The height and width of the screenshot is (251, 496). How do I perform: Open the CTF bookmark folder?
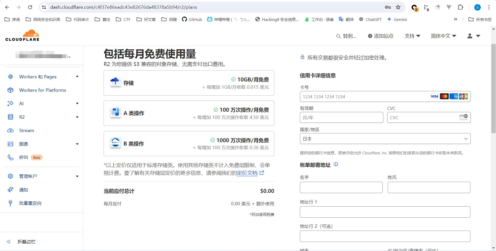point(123,19)
